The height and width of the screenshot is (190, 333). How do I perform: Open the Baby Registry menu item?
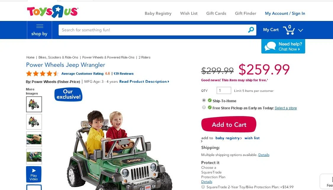pos(158,13)
